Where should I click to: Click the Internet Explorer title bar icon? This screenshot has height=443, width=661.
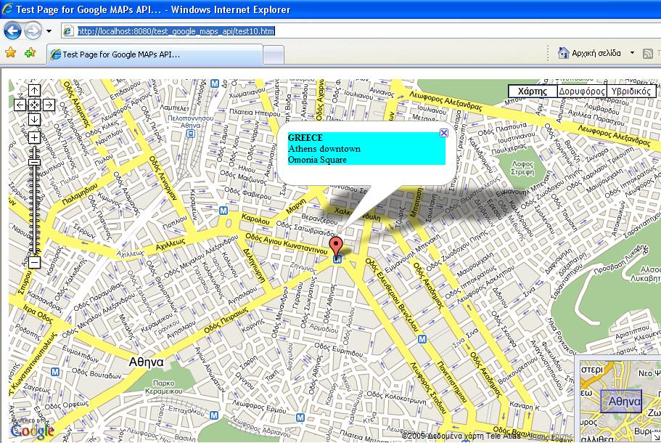point(7,9)
